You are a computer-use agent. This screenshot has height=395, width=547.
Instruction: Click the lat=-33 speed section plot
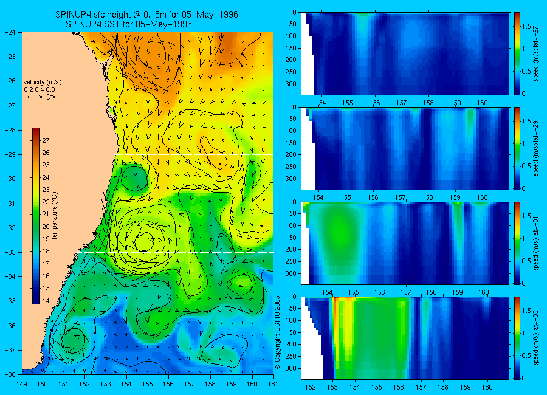405,338
